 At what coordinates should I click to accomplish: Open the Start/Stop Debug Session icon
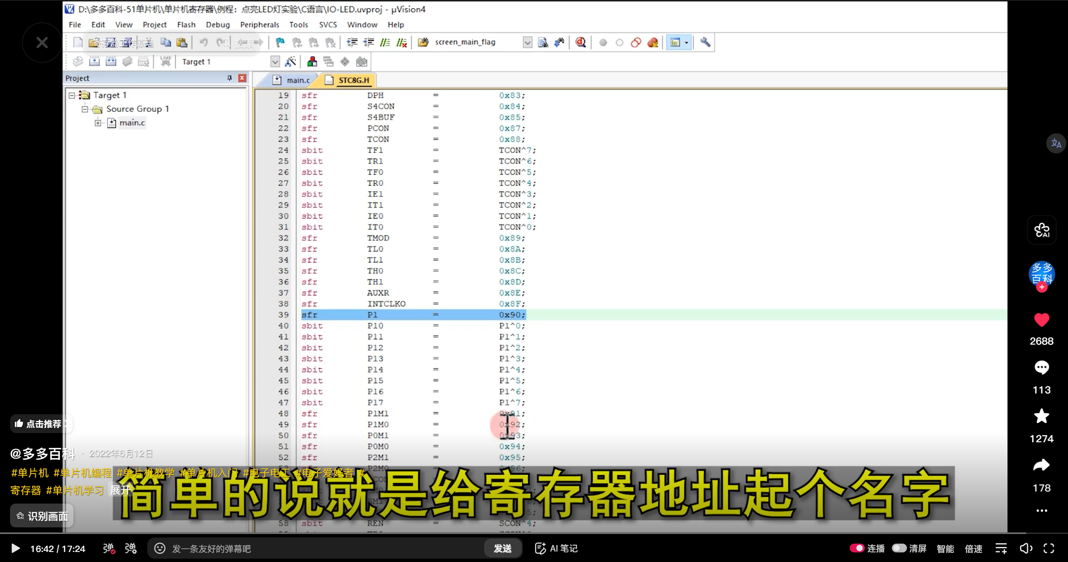(580, 42)
